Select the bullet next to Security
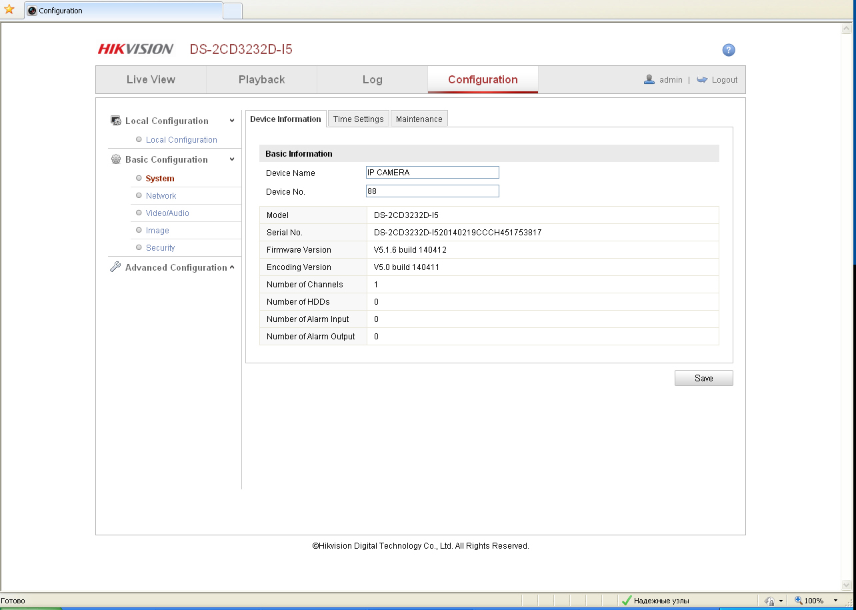 [x=139, y=247]
